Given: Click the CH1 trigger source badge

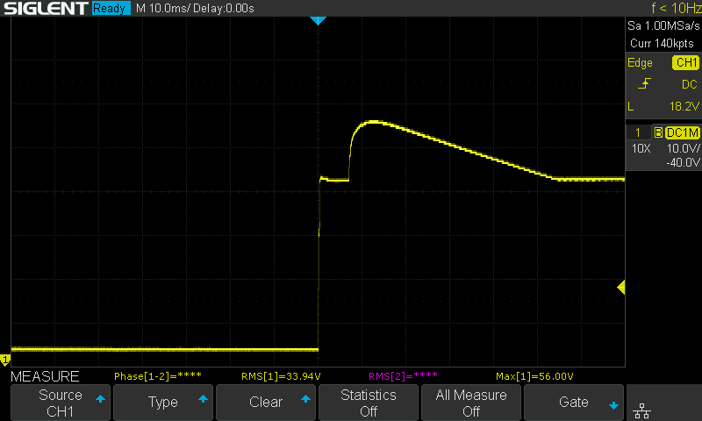Looking at the screenshot, I should coord(685,63).
